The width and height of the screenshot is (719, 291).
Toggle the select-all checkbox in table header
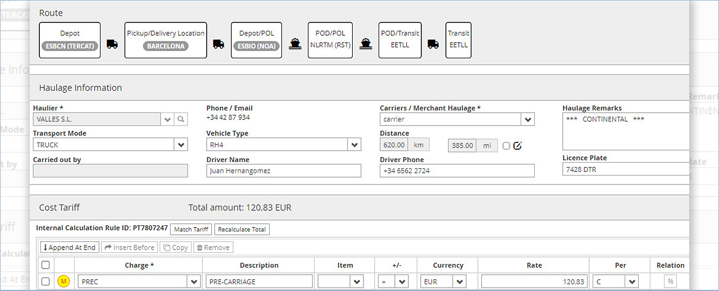(x=45, y=265)
